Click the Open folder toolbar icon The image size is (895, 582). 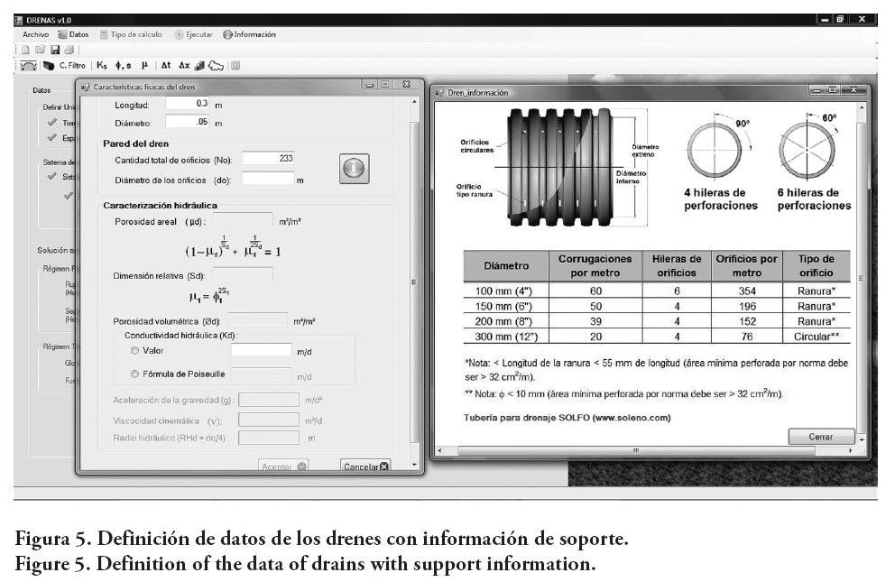40,50
